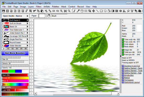The width and height of the screenshot is (144, 97).
Task: Select the Line drawing tool
Action: click(97, 11)
